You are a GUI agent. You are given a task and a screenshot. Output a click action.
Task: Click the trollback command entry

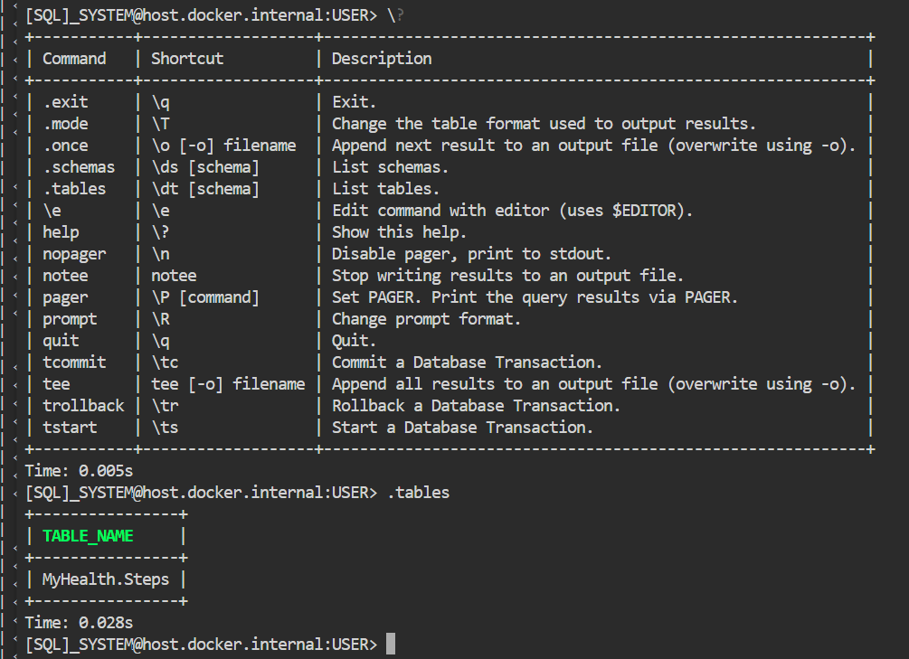tap(82, 405)
